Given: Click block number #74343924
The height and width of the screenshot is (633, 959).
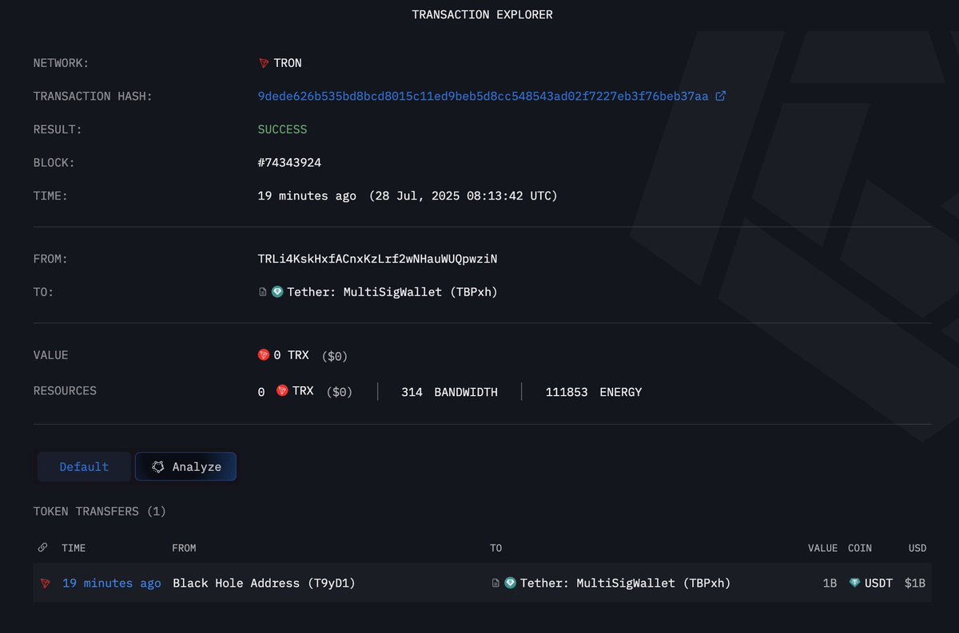Looking at the screenshot, I should pyautogui.click(x=289, y=162).
